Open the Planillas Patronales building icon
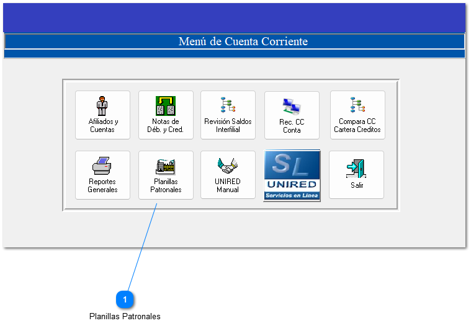Viewport: 471px width, 331px height. tap(166, 166)
